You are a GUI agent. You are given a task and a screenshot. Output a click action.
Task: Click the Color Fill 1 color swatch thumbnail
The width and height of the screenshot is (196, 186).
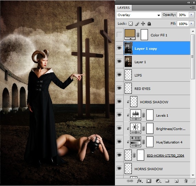[130, 35]
